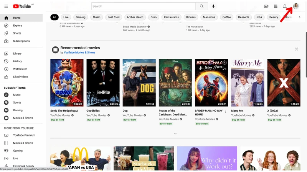This screenshot has height=172, width=307.
Task: Open Library in sidebar
Action: coord(21,54)
